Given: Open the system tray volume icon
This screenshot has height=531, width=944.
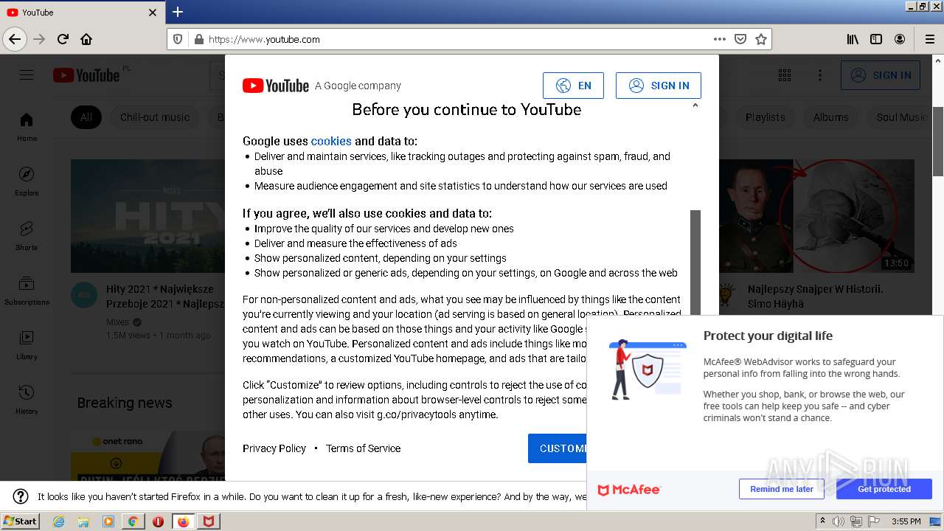Looking at the screenshot, I should pos(839,521).
